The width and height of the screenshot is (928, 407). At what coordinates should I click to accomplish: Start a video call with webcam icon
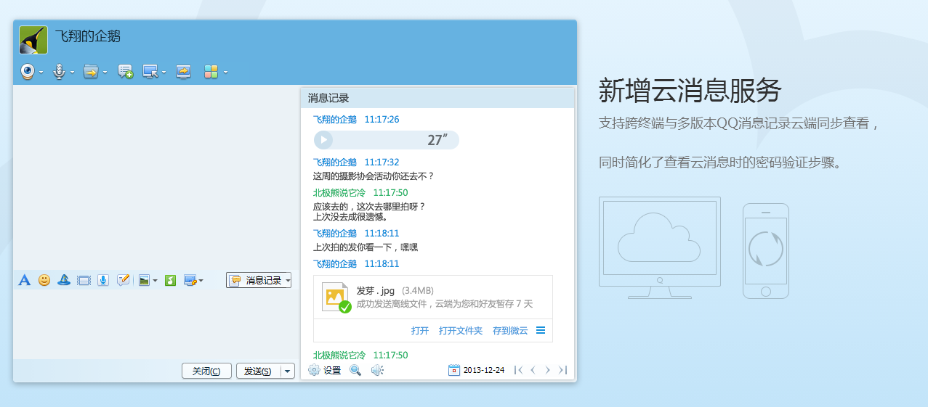click(27, 71)
